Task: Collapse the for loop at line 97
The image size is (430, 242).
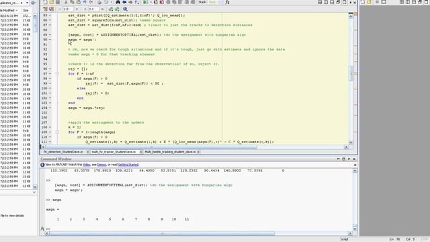Action: [x=57, y=74]
